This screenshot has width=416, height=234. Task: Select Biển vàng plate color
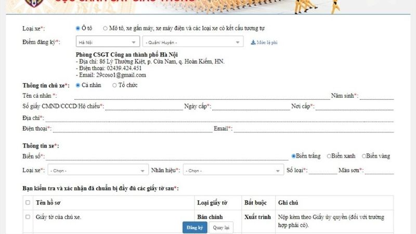364,156
